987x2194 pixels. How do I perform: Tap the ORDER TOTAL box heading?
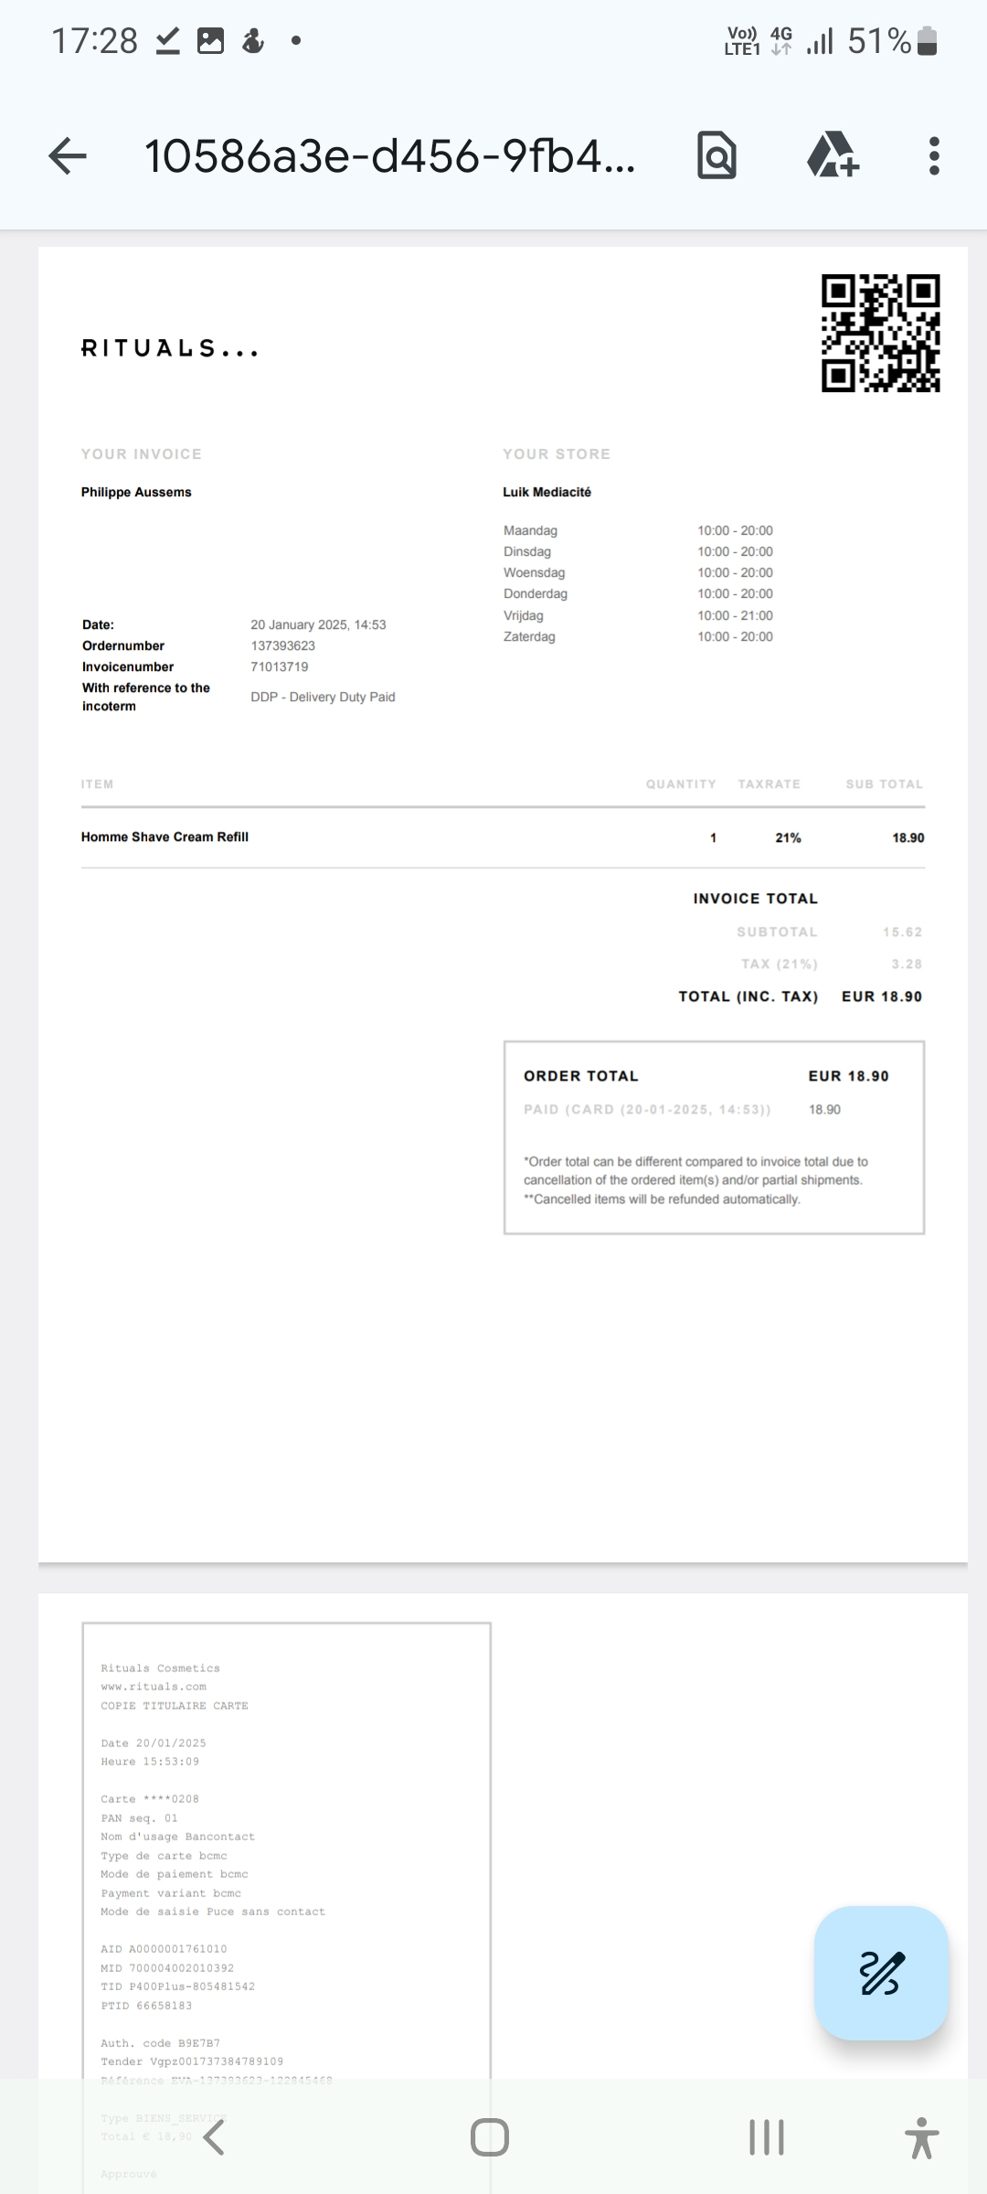coord(581,1076)
